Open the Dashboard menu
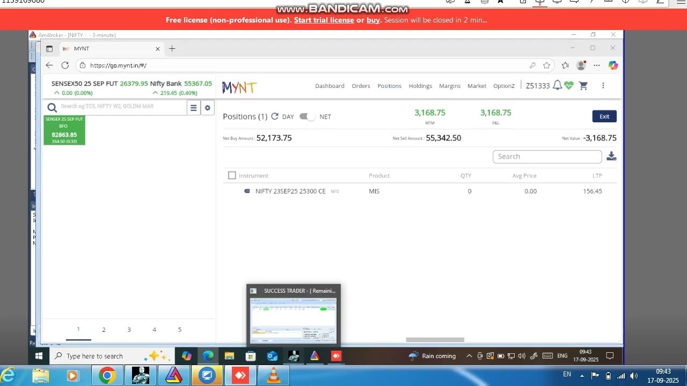Viewport: 687px width, 386px height. [x=330, y=86]
